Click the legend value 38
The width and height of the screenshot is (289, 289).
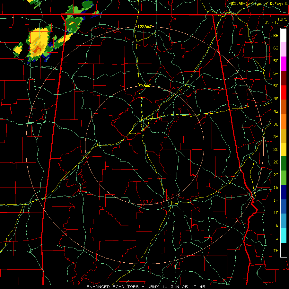[x=276, y=124]
